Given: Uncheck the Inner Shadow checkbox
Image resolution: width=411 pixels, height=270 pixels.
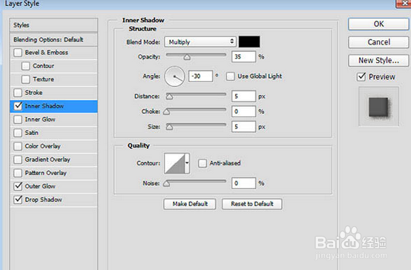Looking at the screenshot, I should coord(18,106).
